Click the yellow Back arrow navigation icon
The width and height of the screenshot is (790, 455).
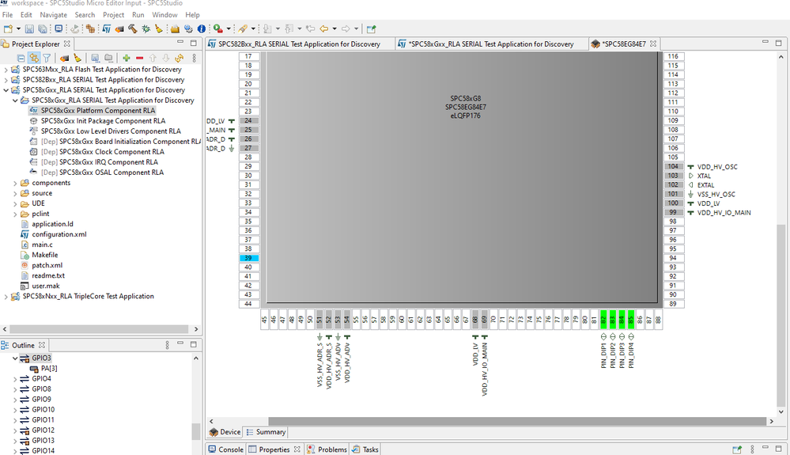click(324, 29)
